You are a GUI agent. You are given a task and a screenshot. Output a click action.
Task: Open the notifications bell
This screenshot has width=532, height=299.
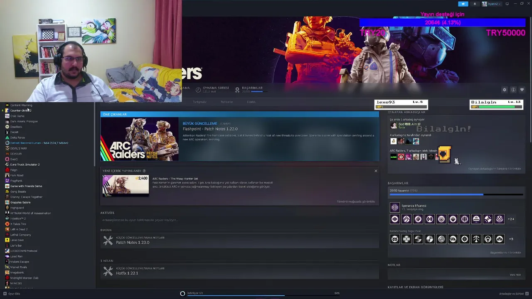point(475,4)
